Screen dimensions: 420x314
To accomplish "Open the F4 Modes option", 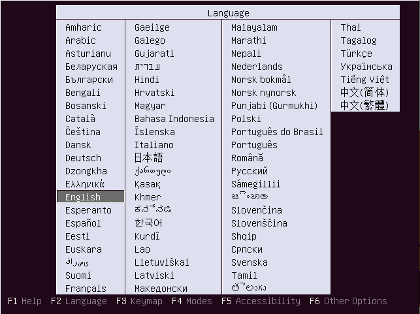I will 192,301.
